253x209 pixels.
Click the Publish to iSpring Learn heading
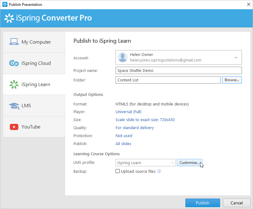pos(102,41)
